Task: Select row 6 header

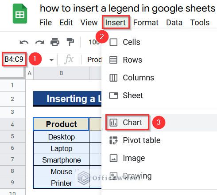Action: click(12, 148)
